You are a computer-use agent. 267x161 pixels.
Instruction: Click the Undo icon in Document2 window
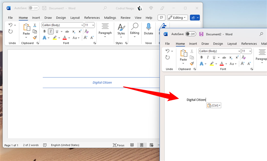pos(168,51)
